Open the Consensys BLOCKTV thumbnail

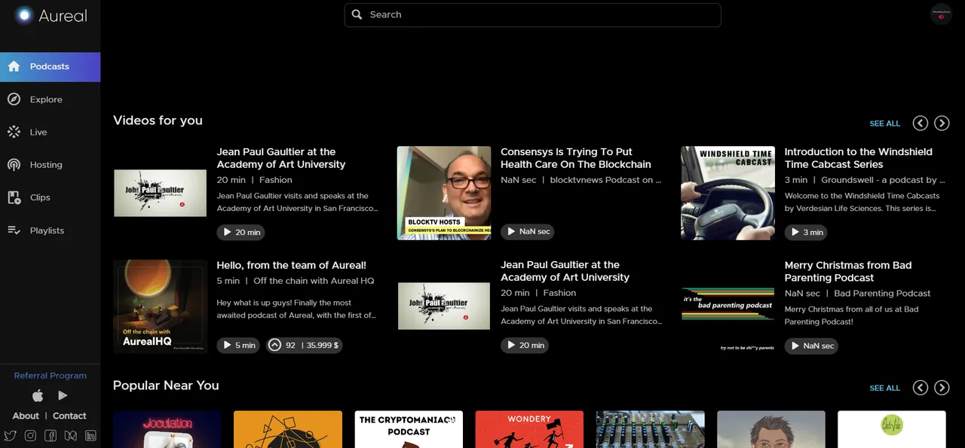[x=444, y=193]
